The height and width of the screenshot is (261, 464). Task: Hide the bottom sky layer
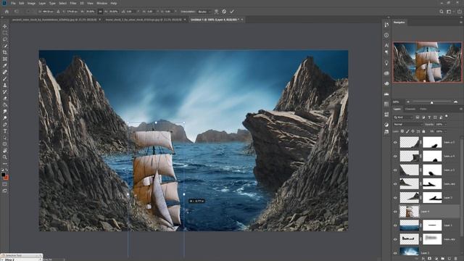(x=395, y=253)
